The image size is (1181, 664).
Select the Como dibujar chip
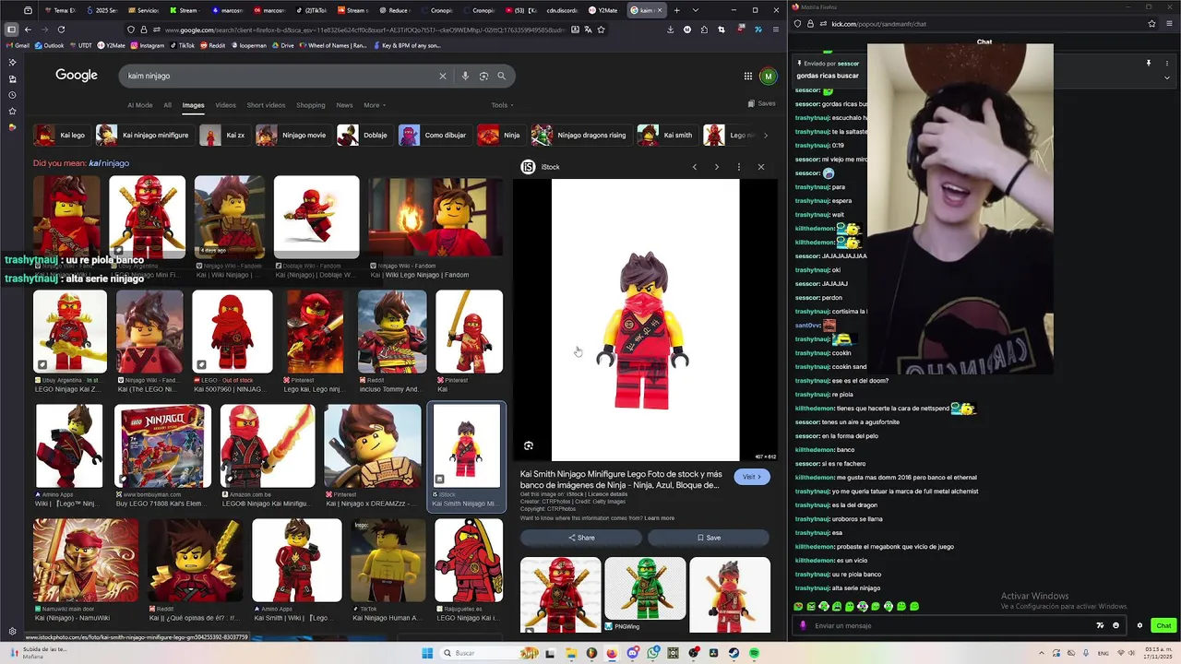(x=434, y=136)
